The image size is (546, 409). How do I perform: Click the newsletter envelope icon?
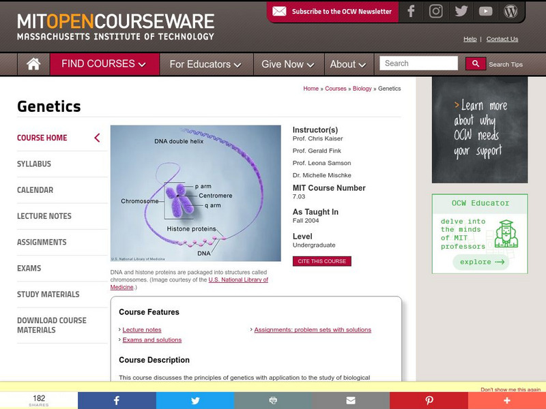click(x=279, y=12)
